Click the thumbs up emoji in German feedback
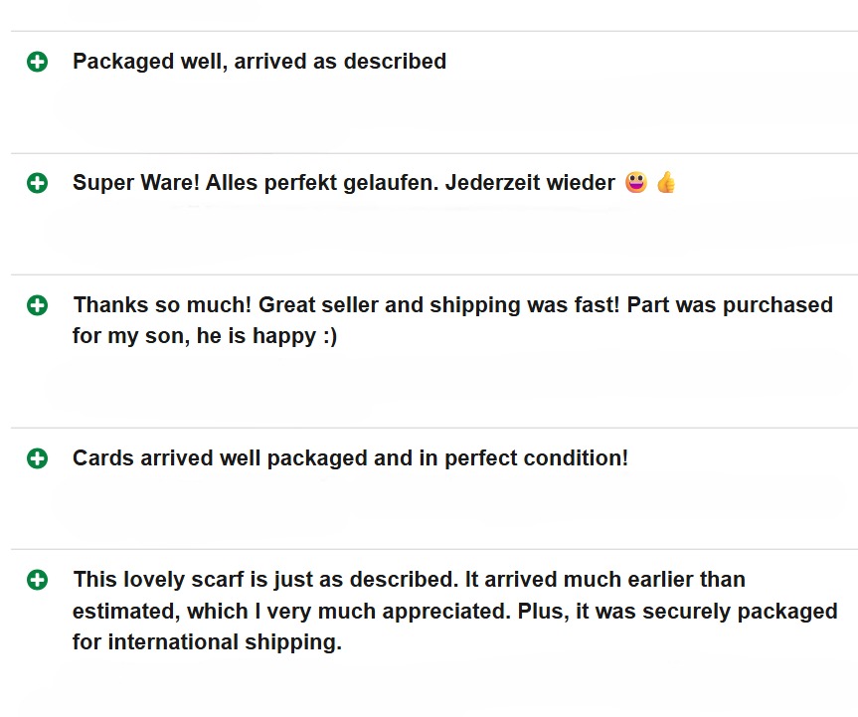This screenshot has width=858, height=717. pos(666,182)
